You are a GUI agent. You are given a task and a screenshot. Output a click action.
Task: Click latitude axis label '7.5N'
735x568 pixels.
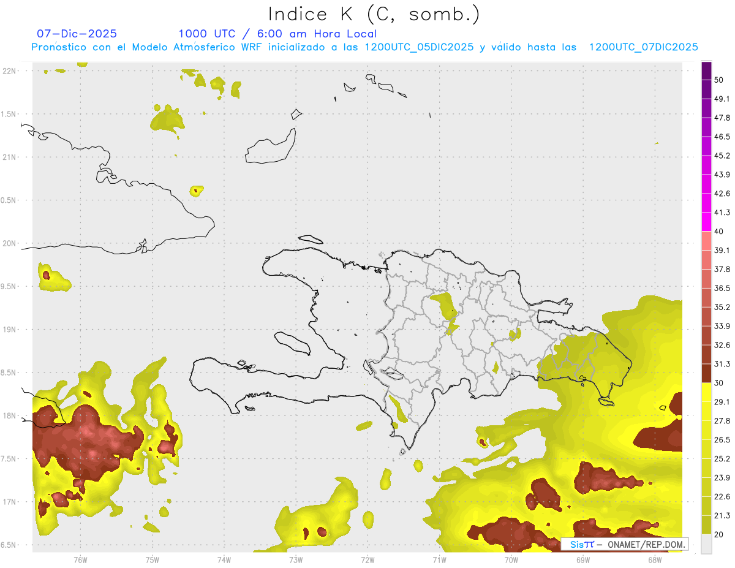[9, 459]
